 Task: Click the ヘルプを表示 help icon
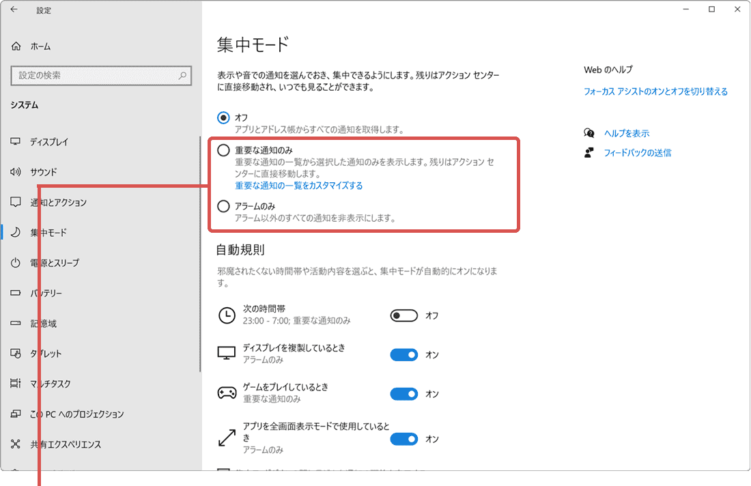coord(589,133)
